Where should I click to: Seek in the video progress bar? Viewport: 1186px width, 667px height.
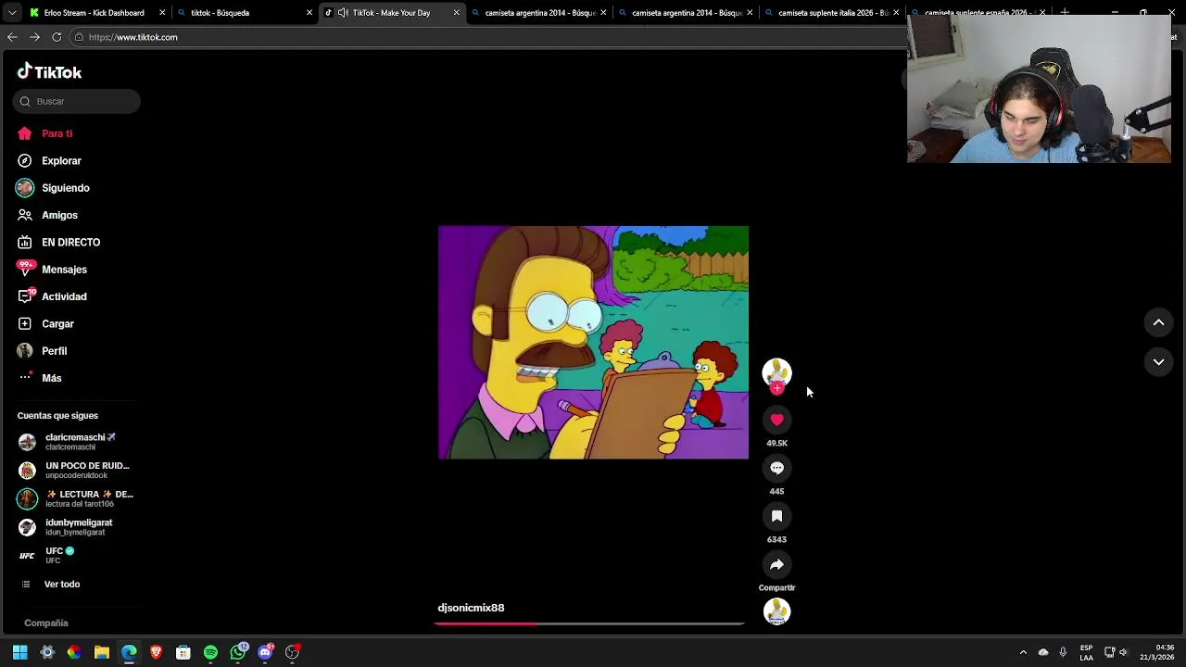(591, 623)
